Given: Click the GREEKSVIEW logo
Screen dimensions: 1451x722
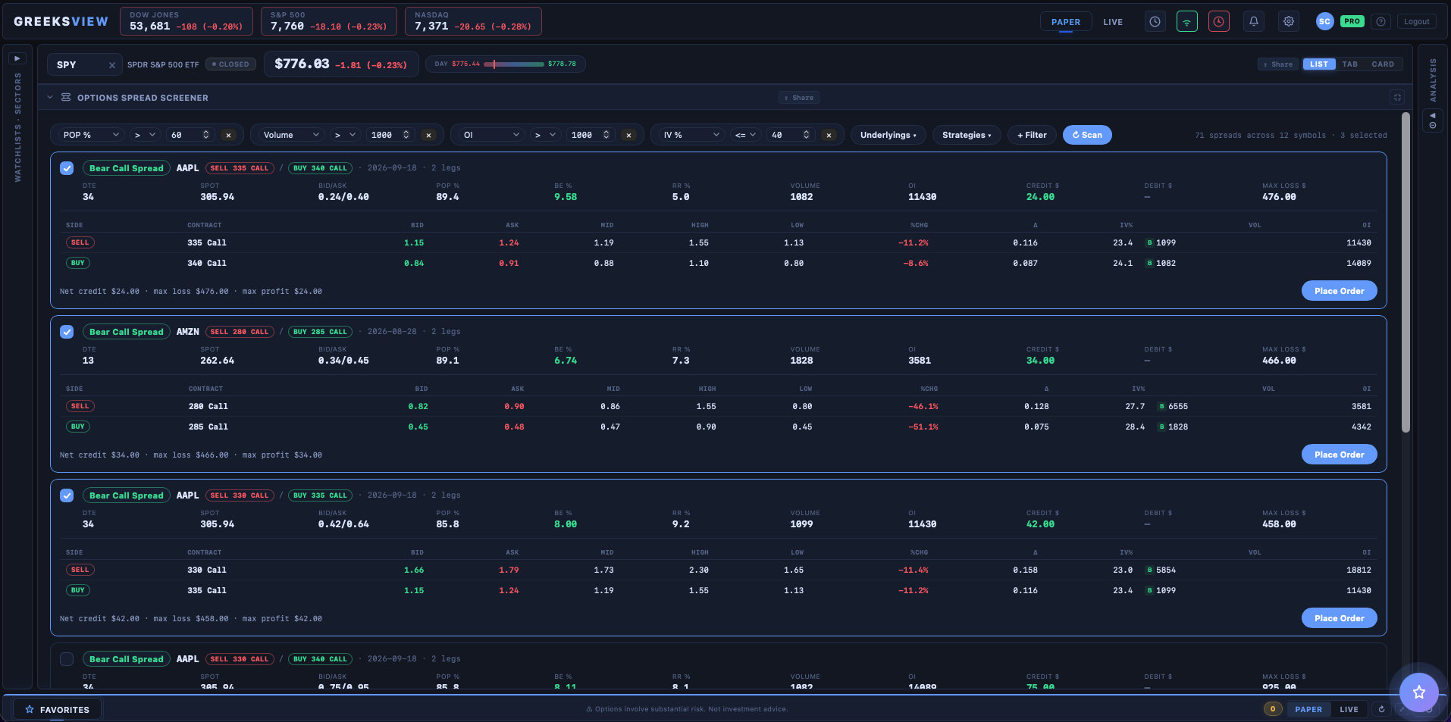Looking at the screenshot, I should click(x=61, y=22).
